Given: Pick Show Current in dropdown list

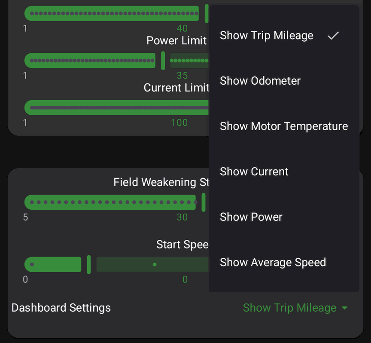Looking at the screenshot, I should 284,171.
